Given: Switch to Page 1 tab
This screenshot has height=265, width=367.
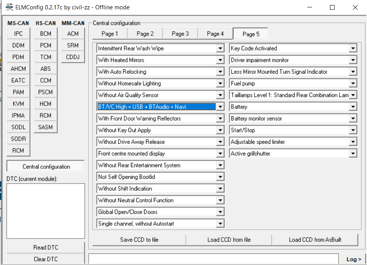Looking at the screenshot, I should click(110, 34).
